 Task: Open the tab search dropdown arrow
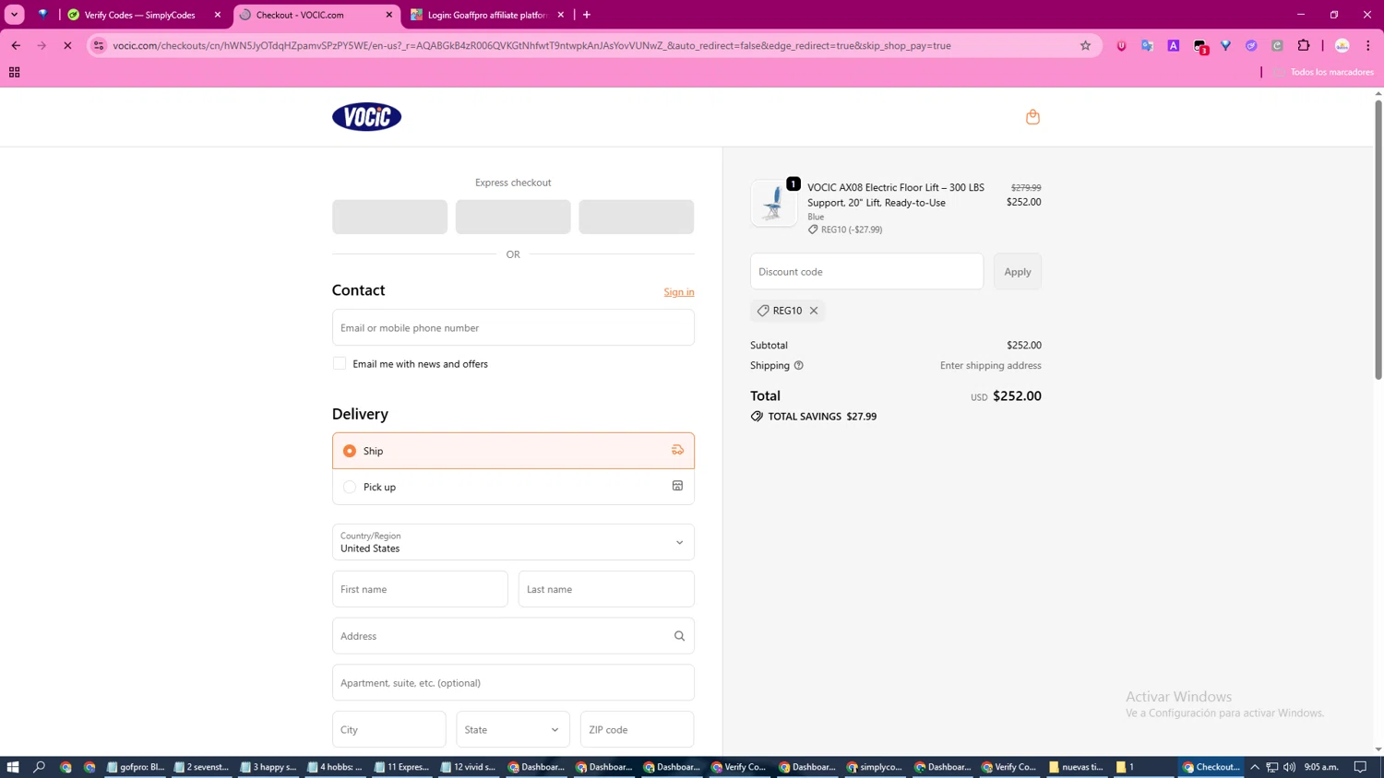[15, 15]
